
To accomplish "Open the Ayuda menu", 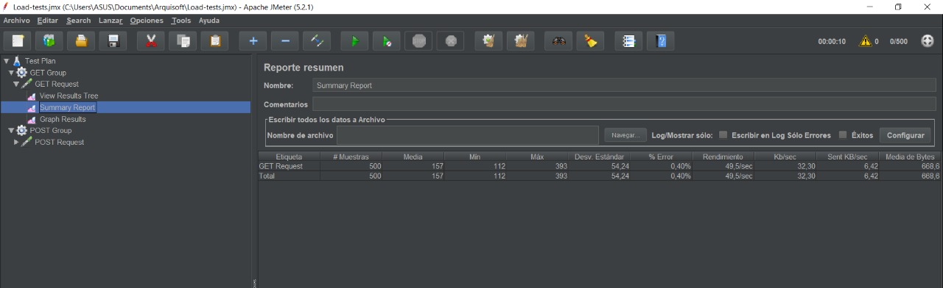I will click(x=209, y=21).
